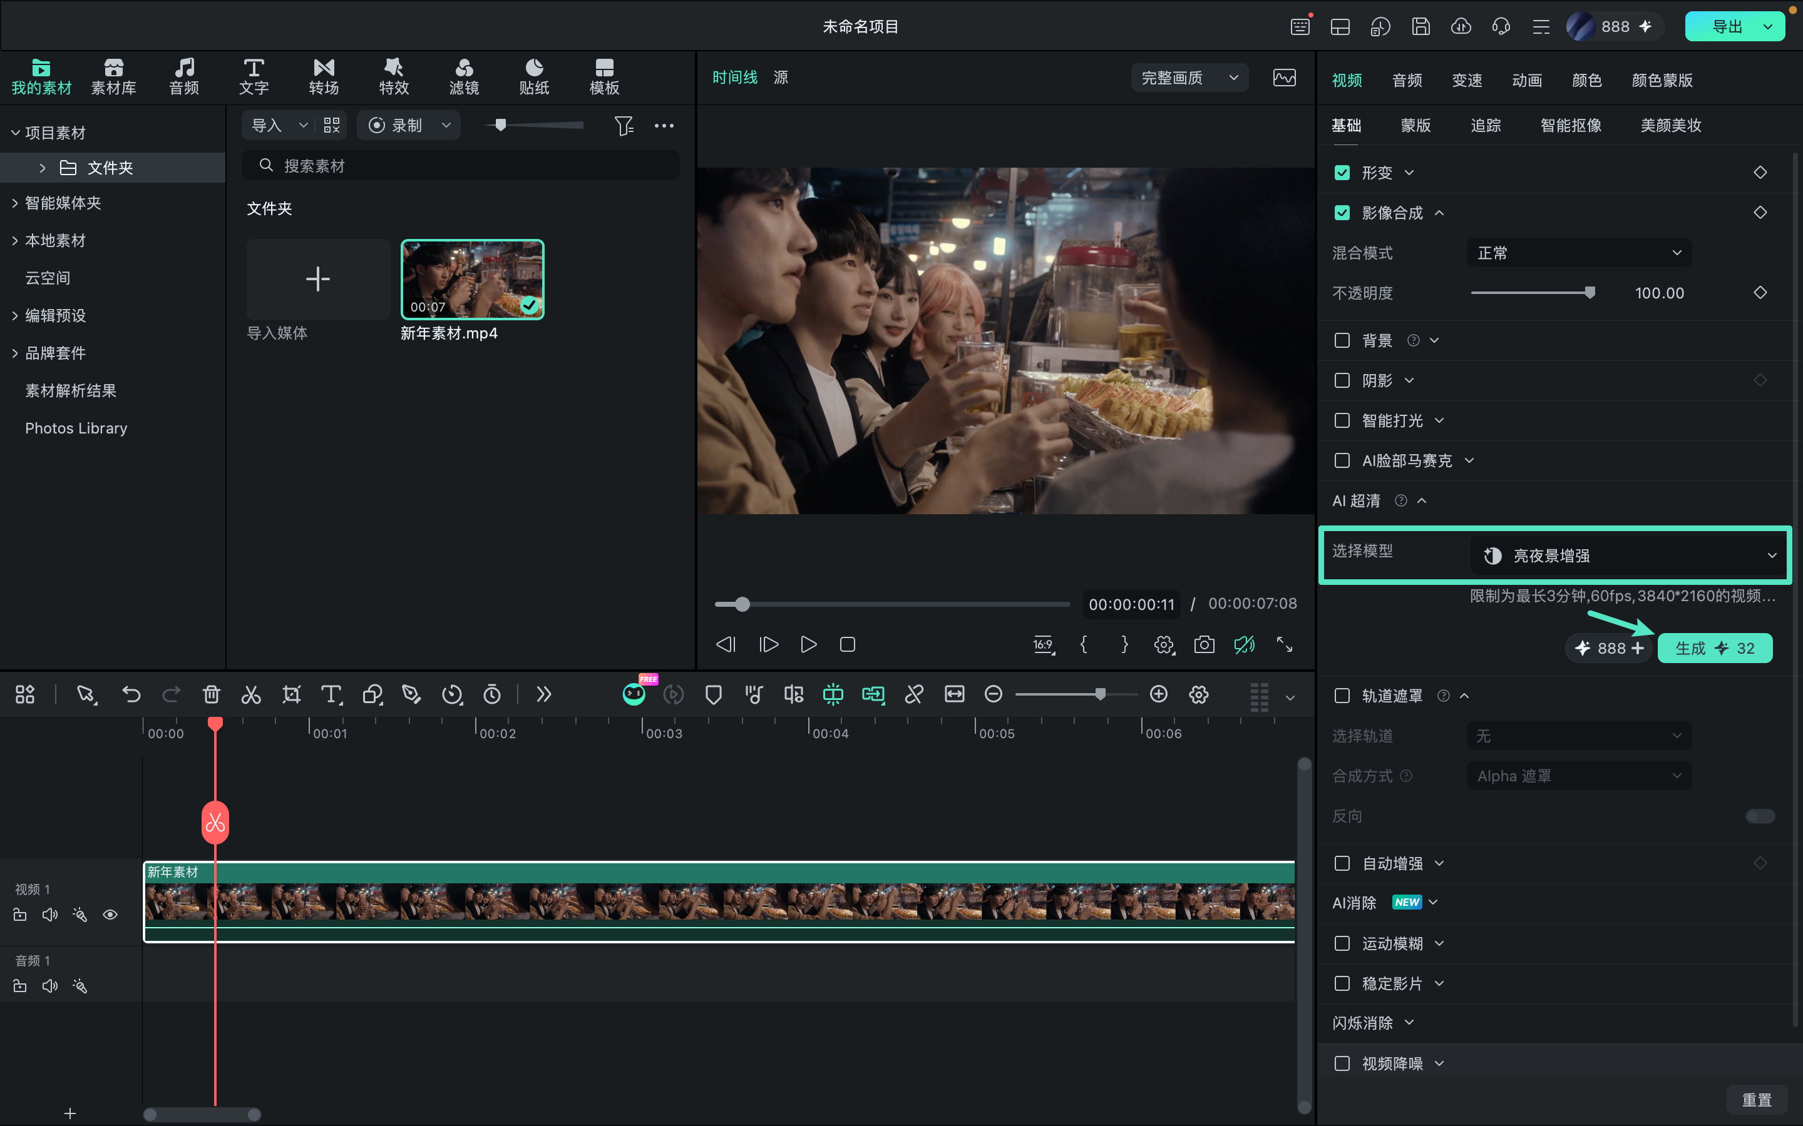The height and width of the screenshot is (1126, 1803).
Task: Switch preview to 源 tab
Action: tap(780, 78)
